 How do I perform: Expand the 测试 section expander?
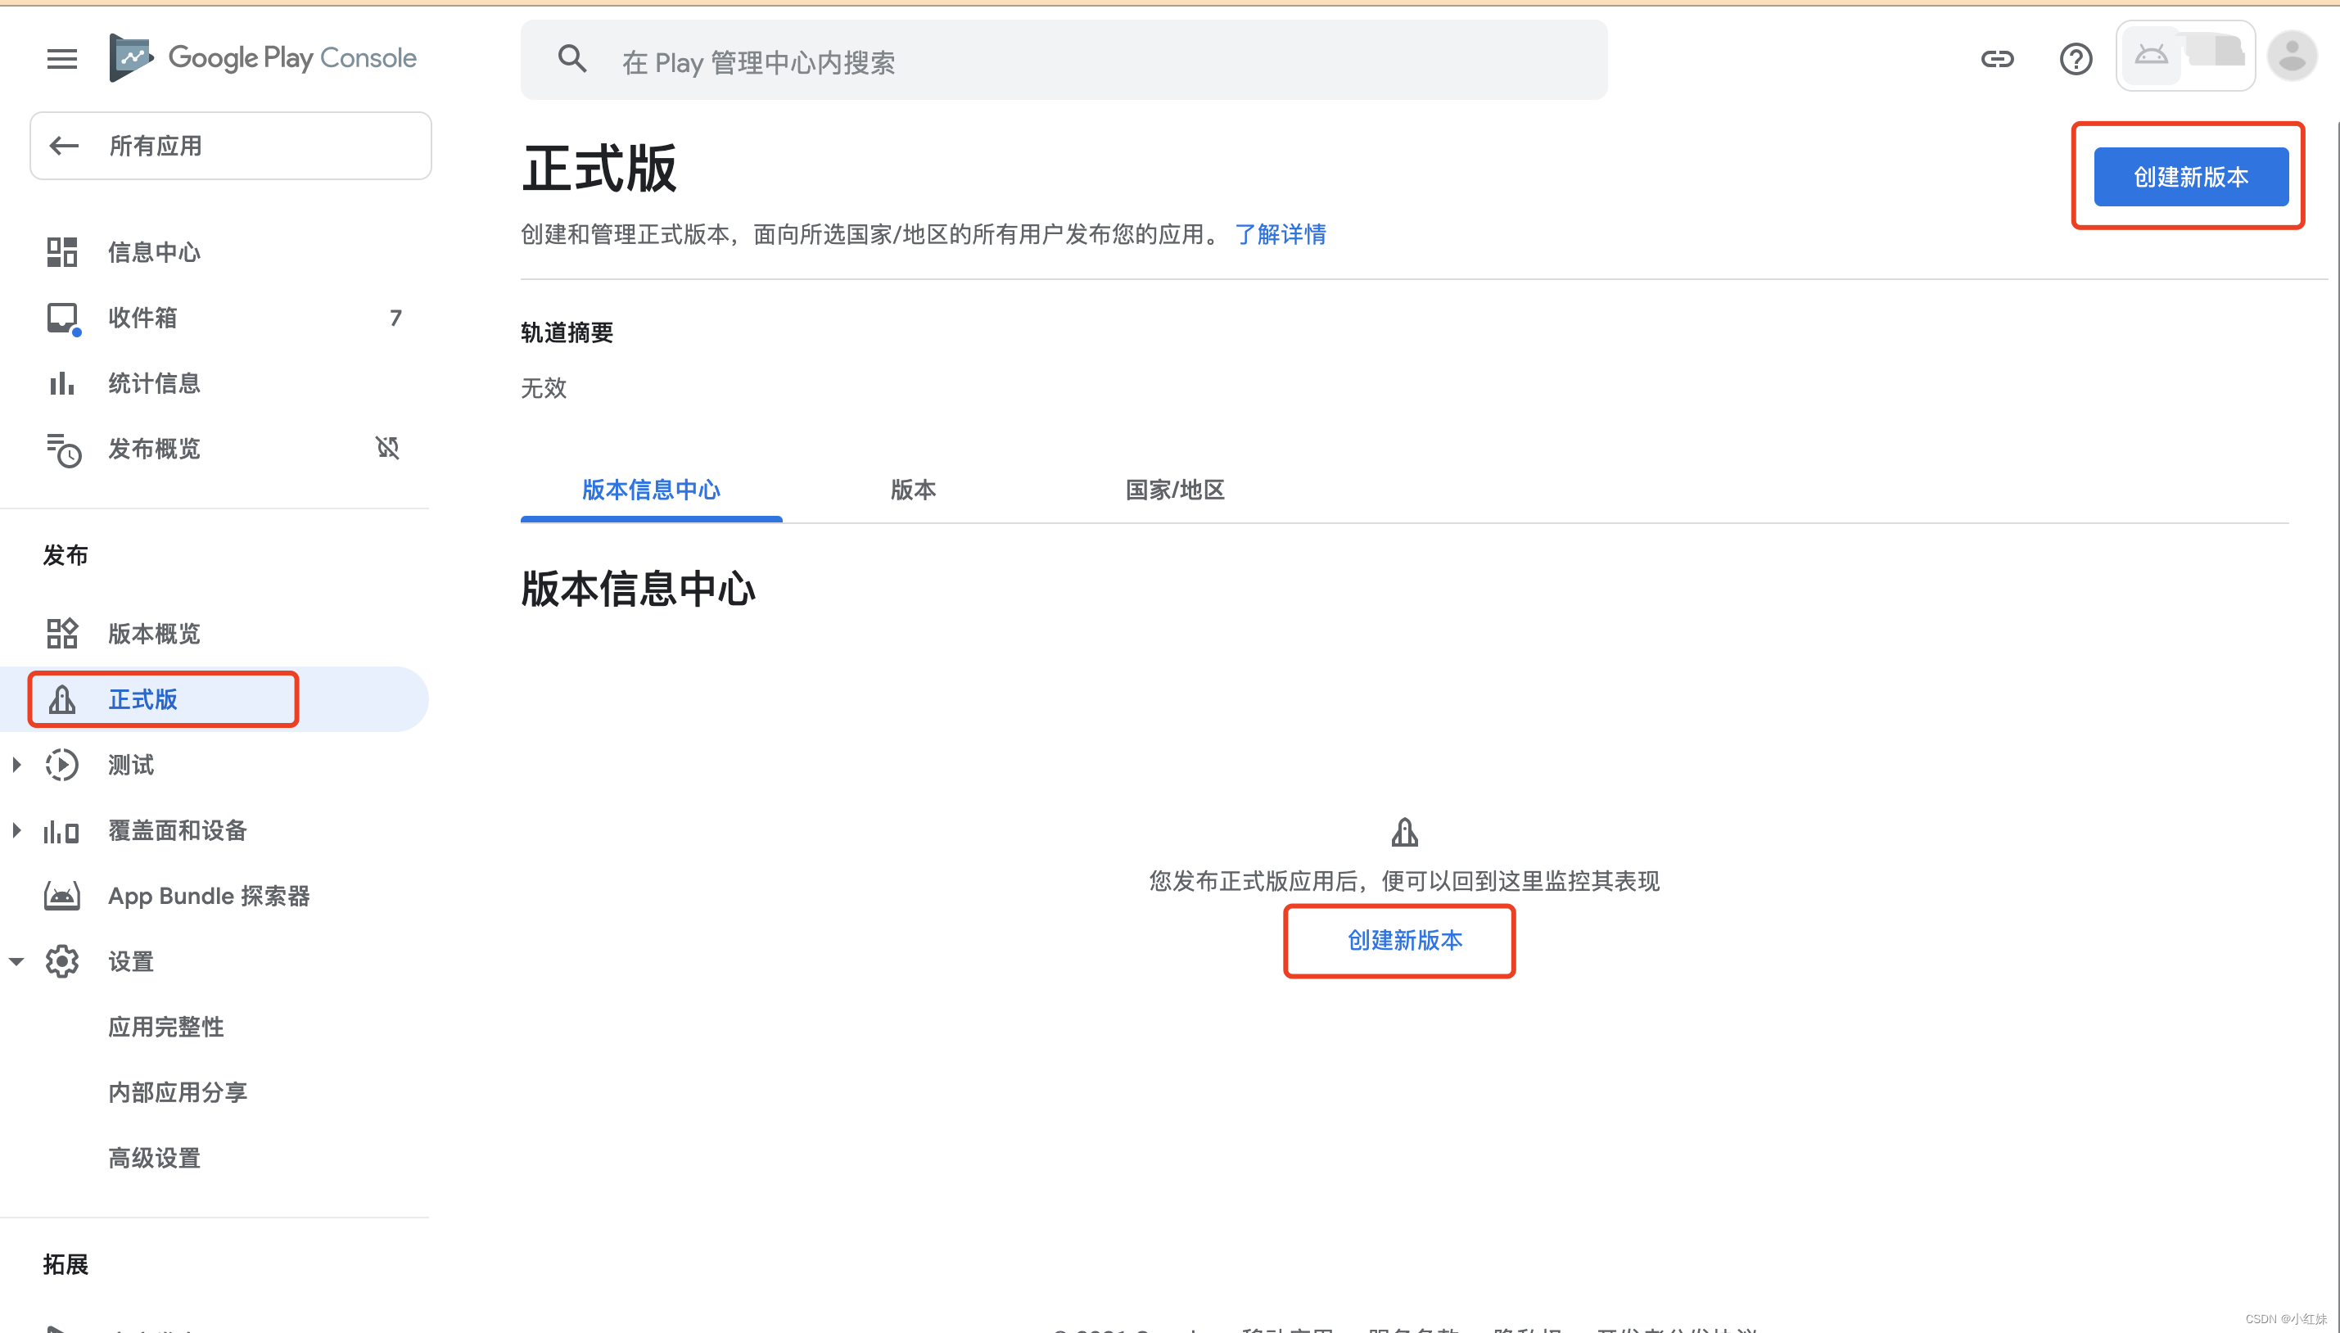click(18, 764)
